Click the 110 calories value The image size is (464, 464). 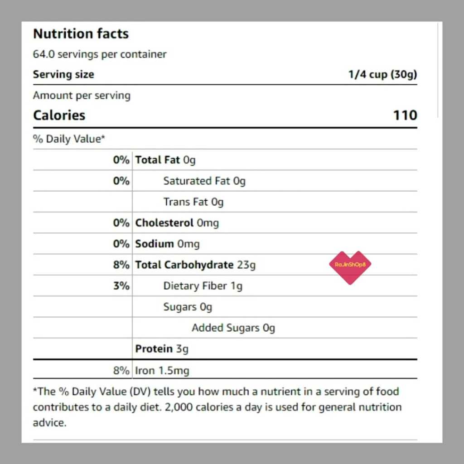pos(405,115)
